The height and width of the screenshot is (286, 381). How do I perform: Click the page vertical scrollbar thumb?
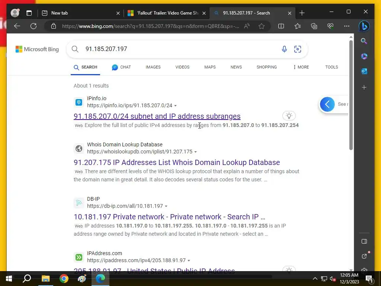click(x=351, y=95)
